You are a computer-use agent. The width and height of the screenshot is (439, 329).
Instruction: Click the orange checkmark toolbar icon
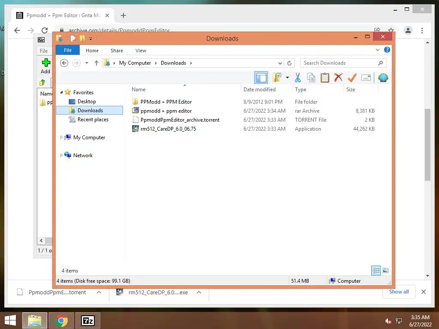[352, 78]
